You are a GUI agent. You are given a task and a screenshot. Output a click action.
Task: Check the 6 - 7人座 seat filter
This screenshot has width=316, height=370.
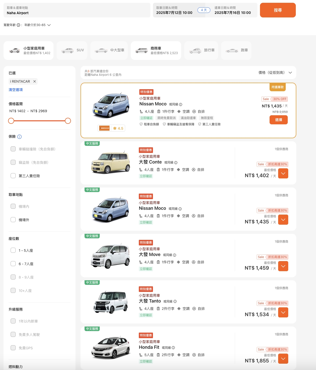(13, 264)
